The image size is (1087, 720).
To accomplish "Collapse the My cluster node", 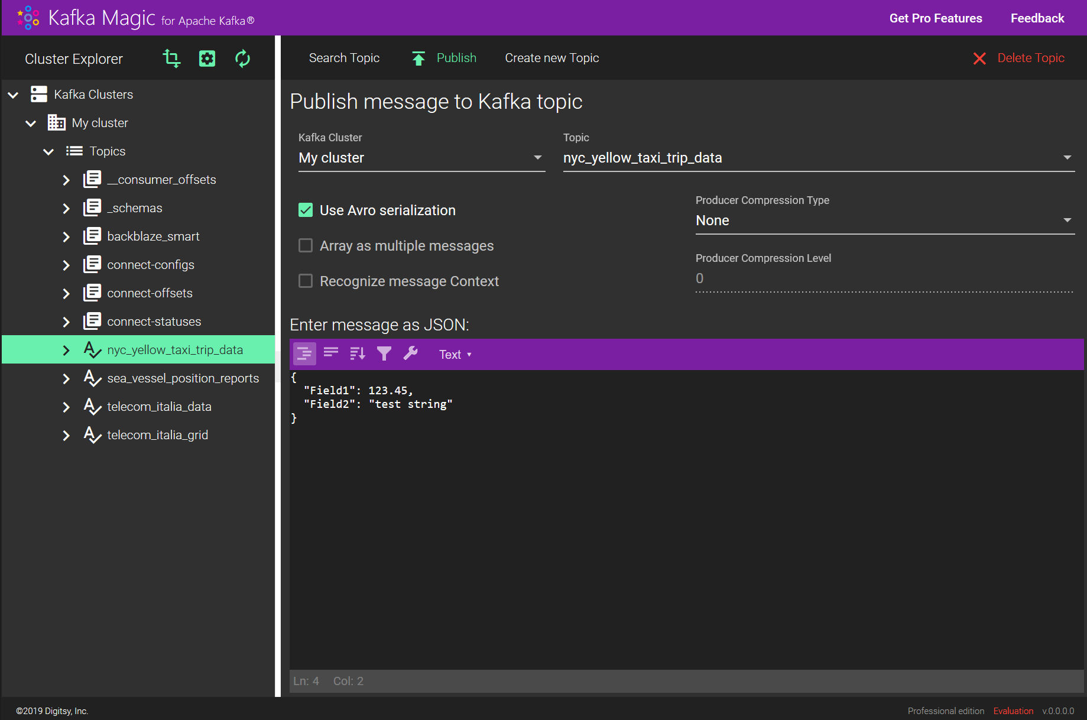I will pyautogui.click(x=31, y=123).
